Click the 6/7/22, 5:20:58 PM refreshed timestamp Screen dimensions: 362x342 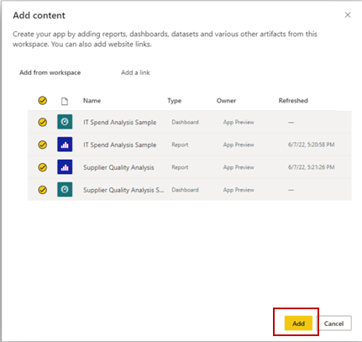[x=312, y=145]
